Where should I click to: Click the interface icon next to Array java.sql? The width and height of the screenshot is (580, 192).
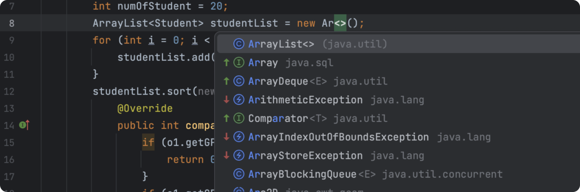pos(239,63)
